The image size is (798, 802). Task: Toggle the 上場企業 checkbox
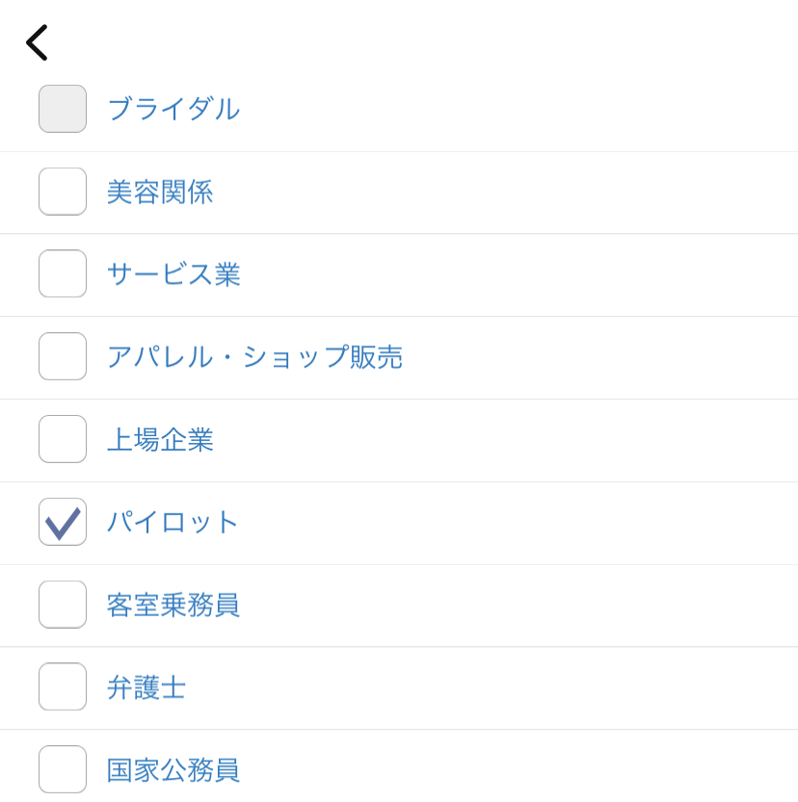coord(63,439)
